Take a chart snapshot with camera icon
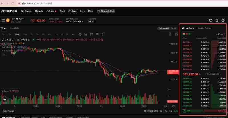This screenshot has width=228, height=118. click(x=176, y=34)
